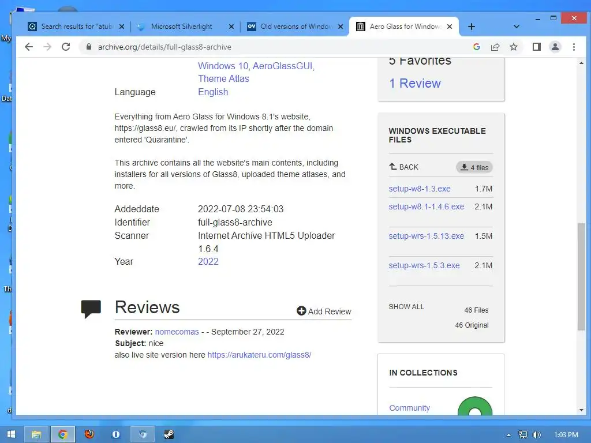Download setup-w8.1-1.4.6.exe
The width and height of the screenshot is (591, 443).
427,207
